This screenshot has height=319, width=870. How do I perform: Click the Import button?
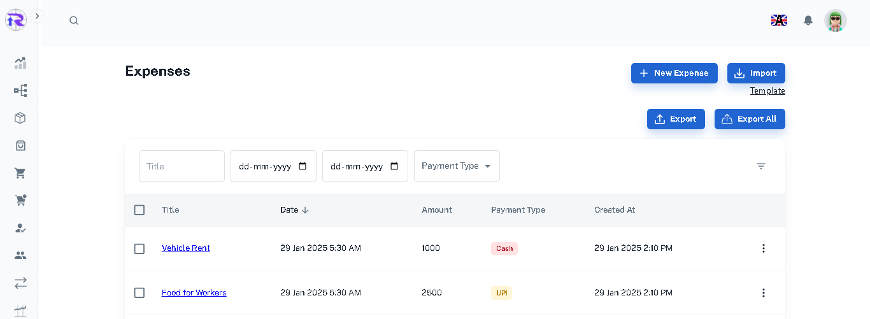(756, 73)
